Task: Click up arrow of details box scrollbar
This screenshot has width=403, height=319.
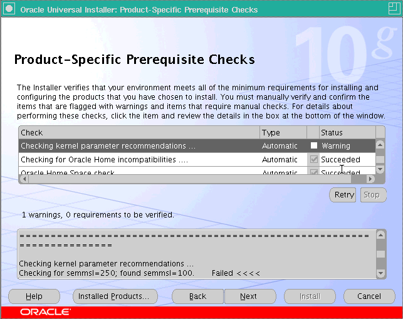Action: point(380,234)
